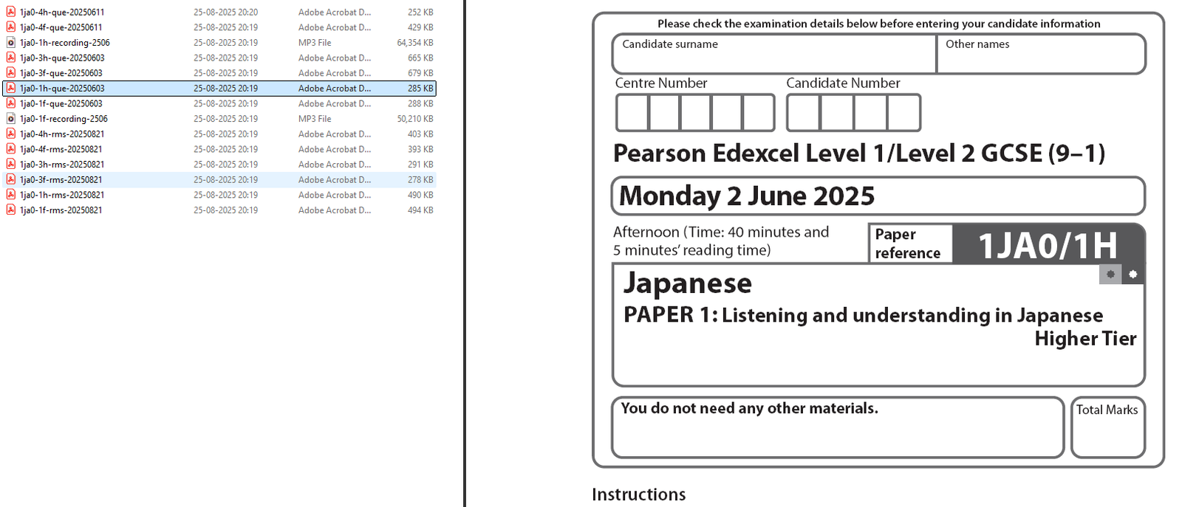Click the Instructions heading in preview
The image size is (1182, 507).
click(639, 494)
